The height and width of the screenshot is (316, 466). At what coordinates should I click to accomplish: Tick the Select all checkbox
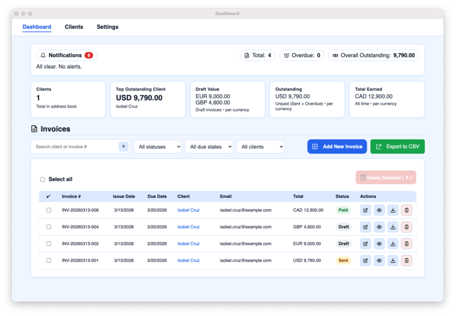tap(42, 179)
